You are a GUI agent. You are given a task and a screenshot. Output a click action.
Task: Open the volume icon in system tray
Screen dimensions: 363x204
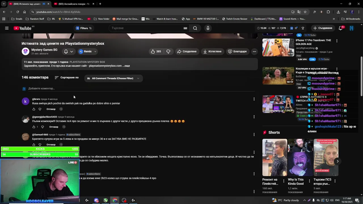pyautogui.click(x=332, y=200)
